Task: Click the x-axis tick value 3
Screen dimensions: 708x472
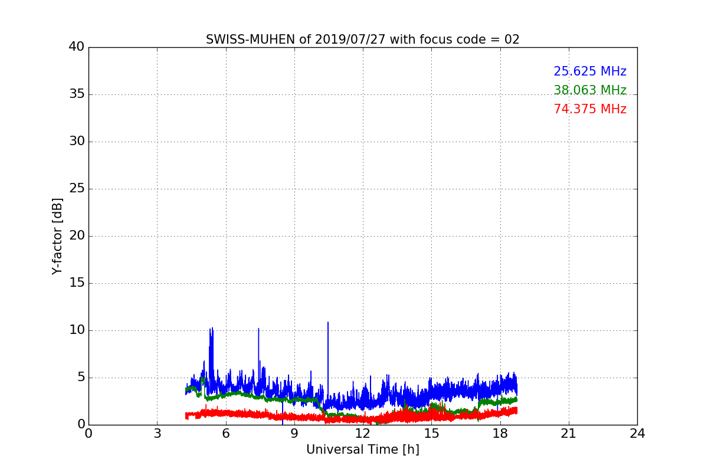Action: coord(157,434)
